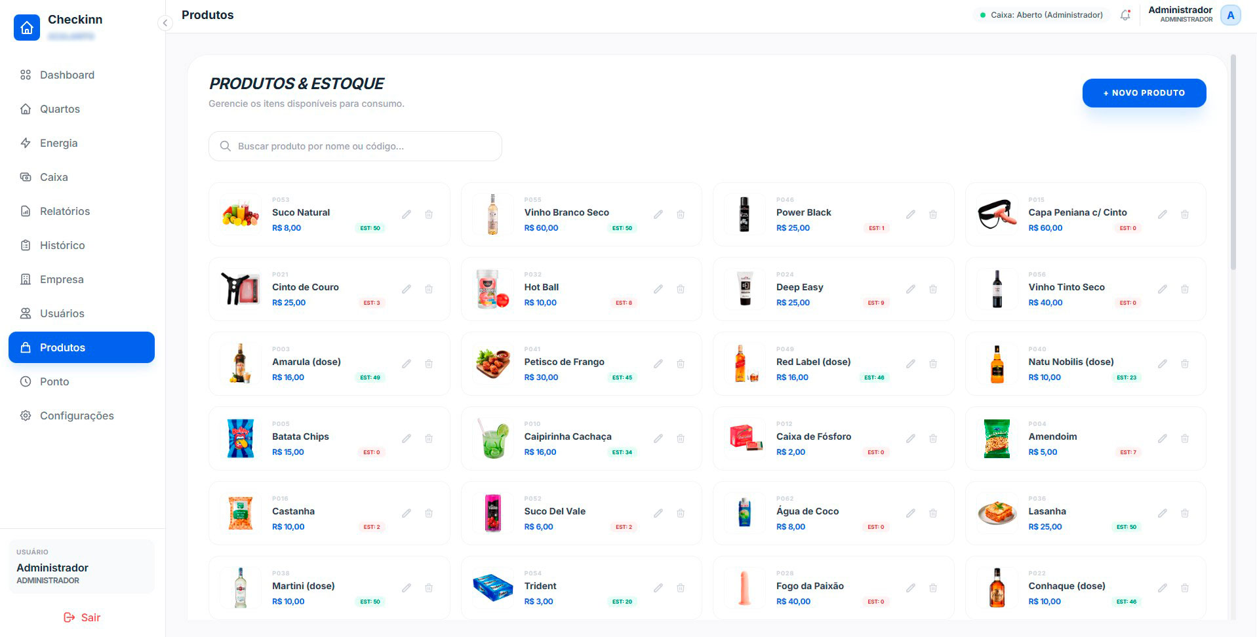The image size is (1257, 637).
Task: Collapse the sidebar with the chevron
Action: [x=165, y=24]
